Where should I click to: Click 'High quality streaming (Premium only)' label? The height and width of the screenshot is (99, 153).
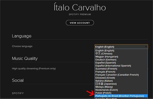[x=34, y=69]
